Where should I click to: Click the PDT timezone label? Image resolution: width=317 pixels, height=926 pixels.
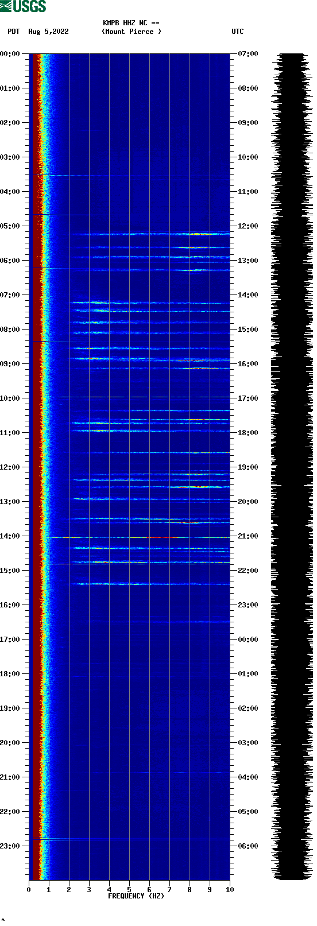pos(14,32)
